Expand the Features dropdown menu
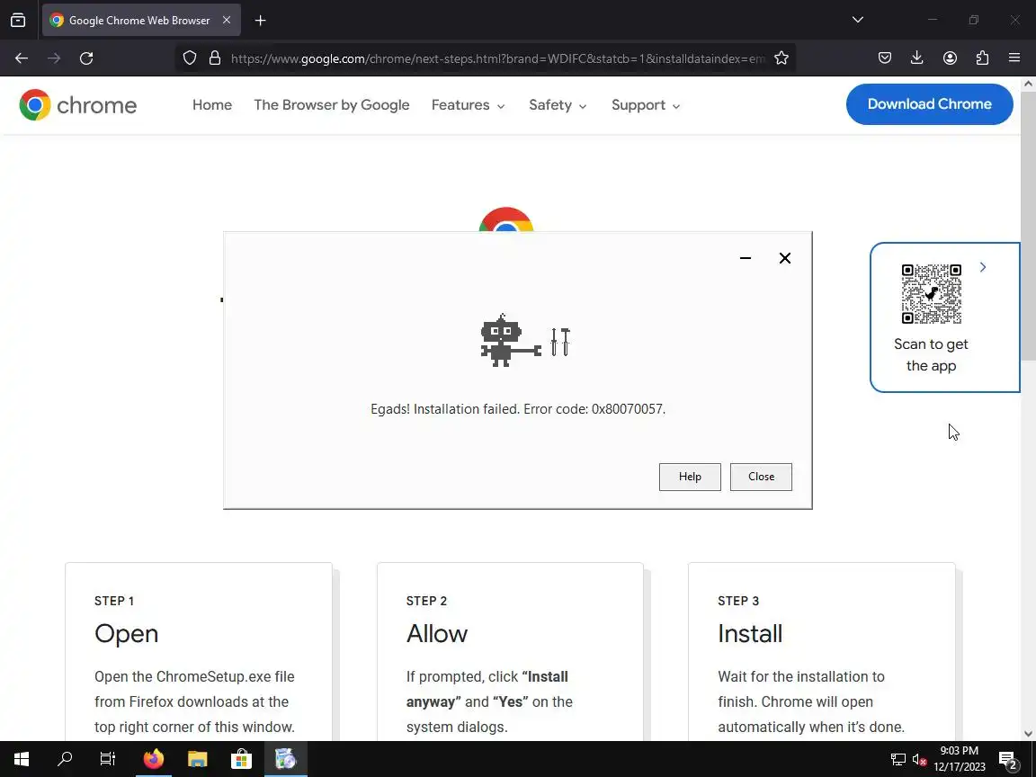Image resolution: width=1036 pixels, height=777 pixels. 468,105
